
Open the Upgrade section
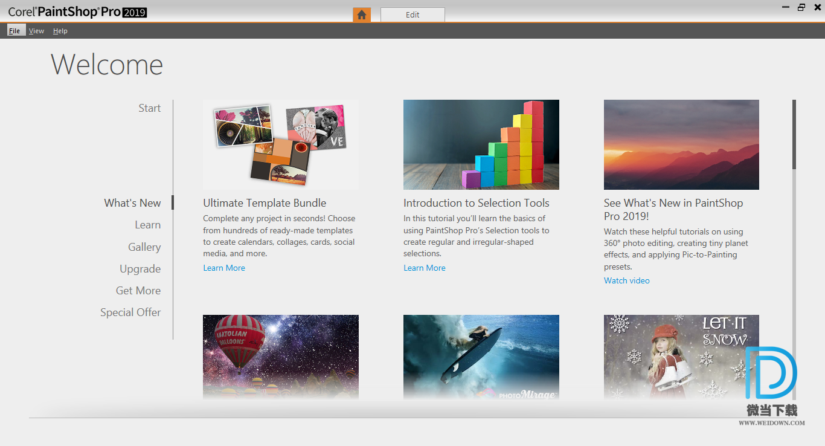140,269
